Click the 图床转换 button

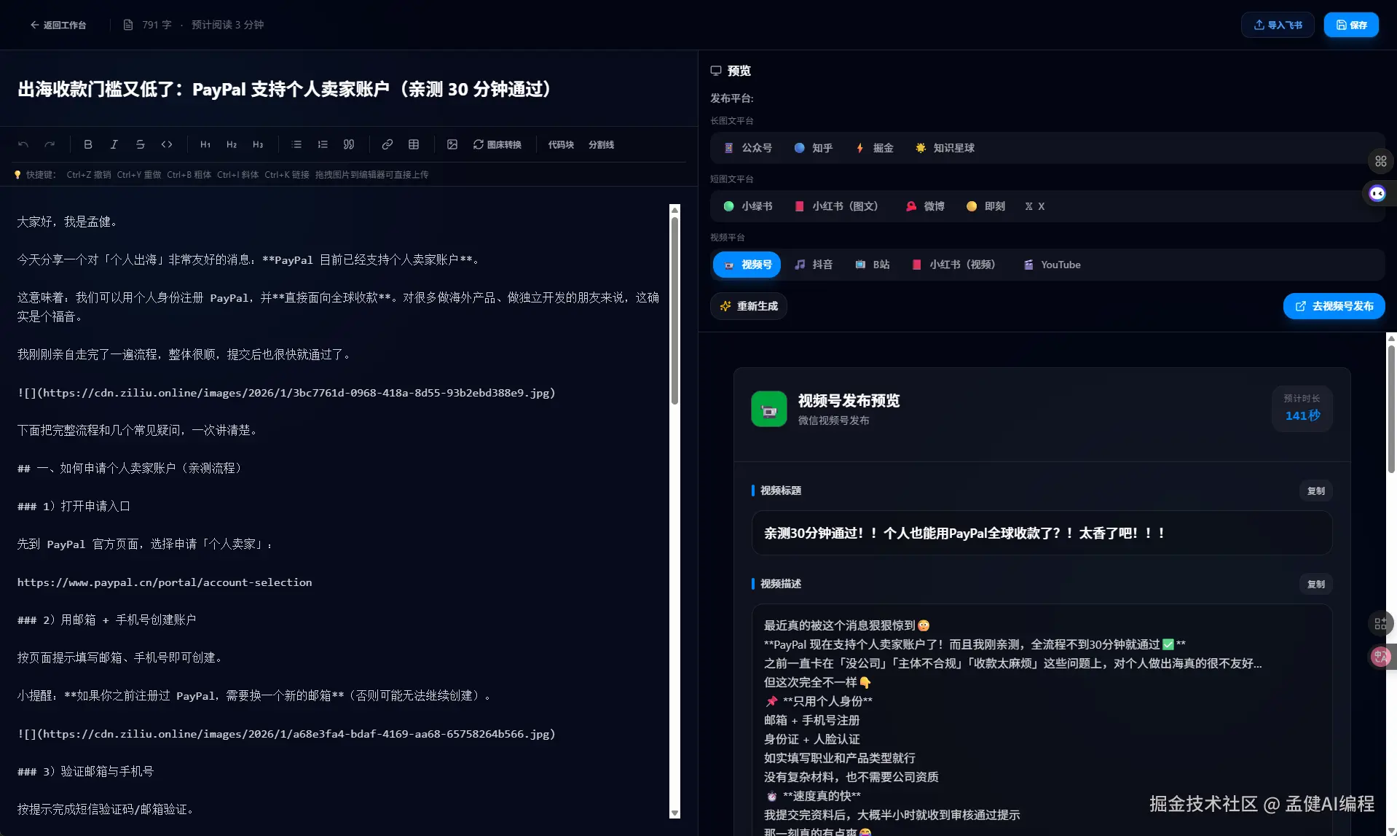point(497,144)
